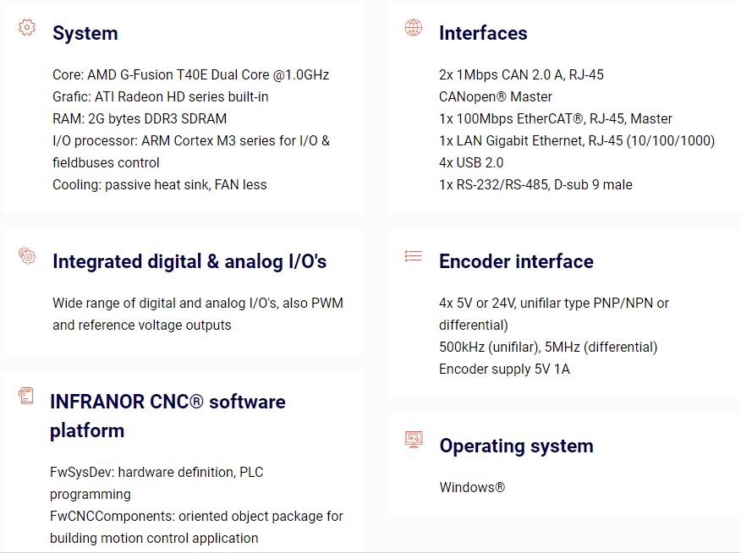The image size is (741, 553).
Task: Click the 'Windows®' text under Operating system
Action: coord(472,487)
